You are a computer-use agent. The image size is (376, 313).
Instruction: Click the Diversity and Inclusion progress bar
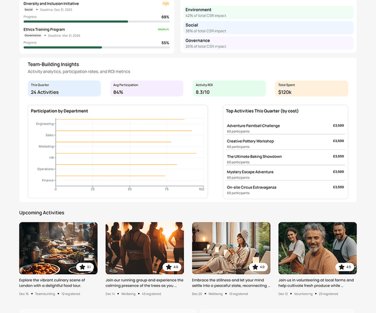coord(96,22)
